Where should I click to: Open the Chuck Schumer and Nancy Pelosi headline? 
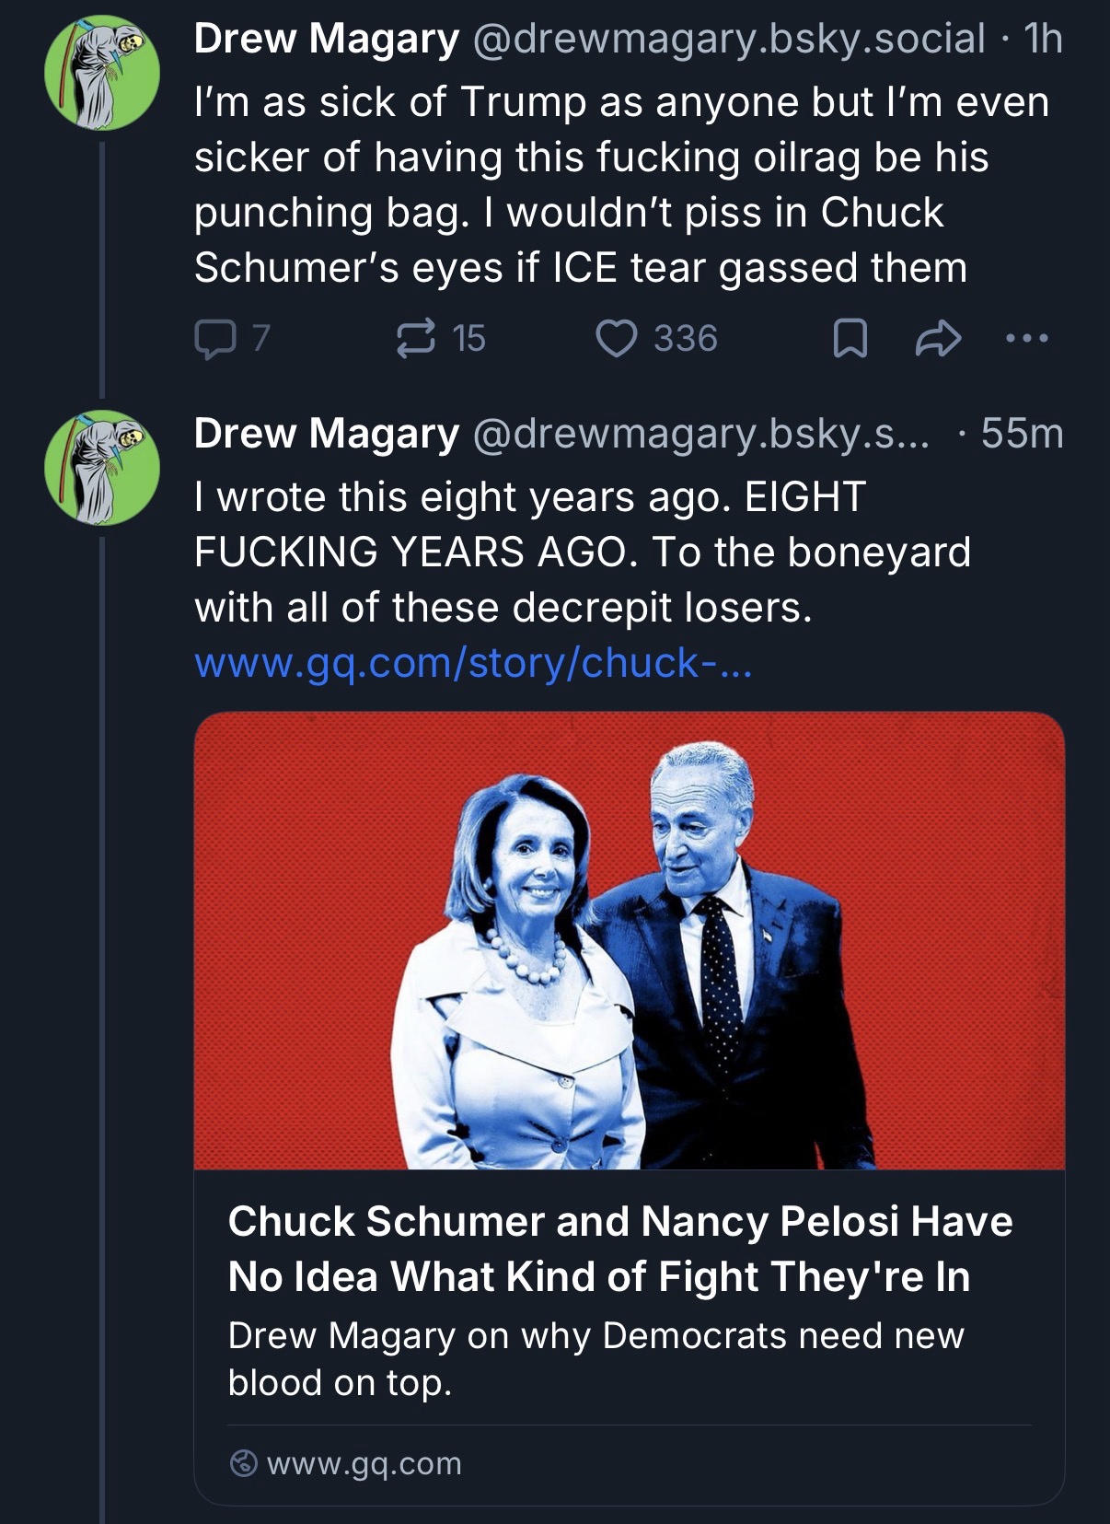[619, 1249]
